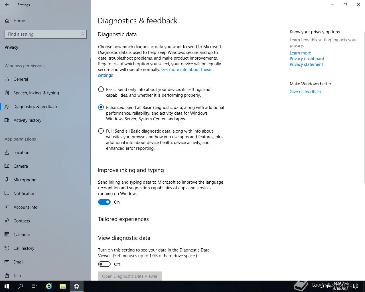The height and width of the screenshot is (292, 365).
Task: Turn on View diagnostic data toggle
Action: [104, 264]
